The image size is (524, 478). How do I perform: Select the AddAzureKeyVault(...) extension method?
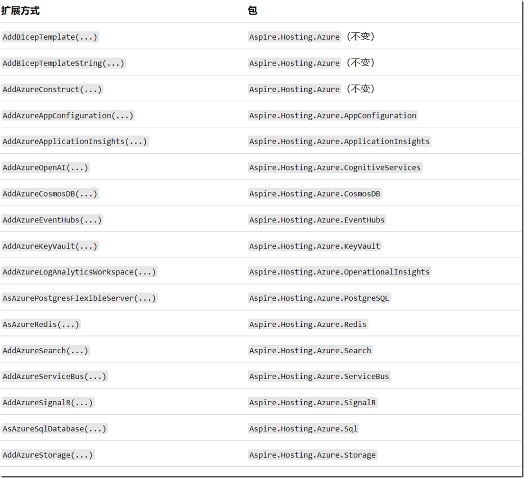click(49, 245)
